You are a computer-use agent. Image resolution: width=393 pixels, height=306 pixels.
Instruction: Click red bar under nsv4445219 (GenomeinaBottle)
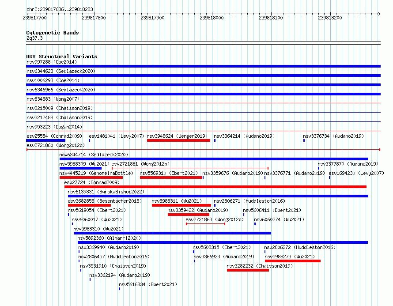click(91, 178)
